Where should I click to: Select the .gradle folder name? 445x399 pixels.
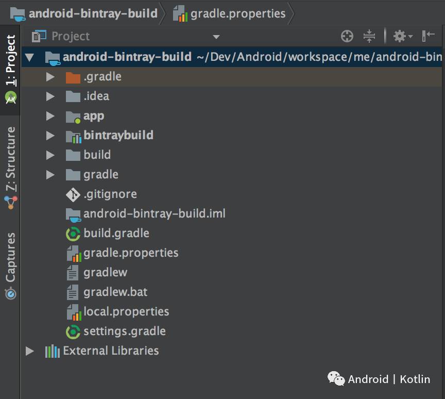pyautogui.click(x=102, y=77)
